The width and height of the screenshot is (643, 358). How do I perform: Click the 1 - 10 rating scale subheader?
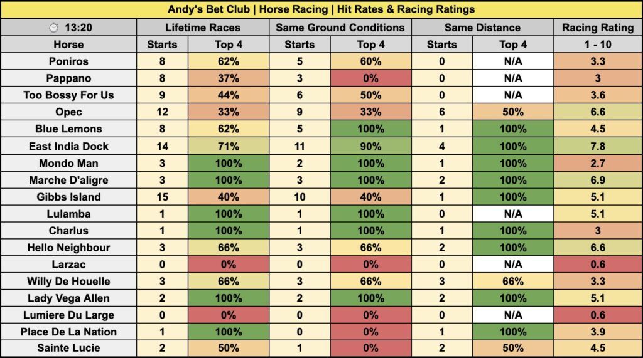[598, 45]
